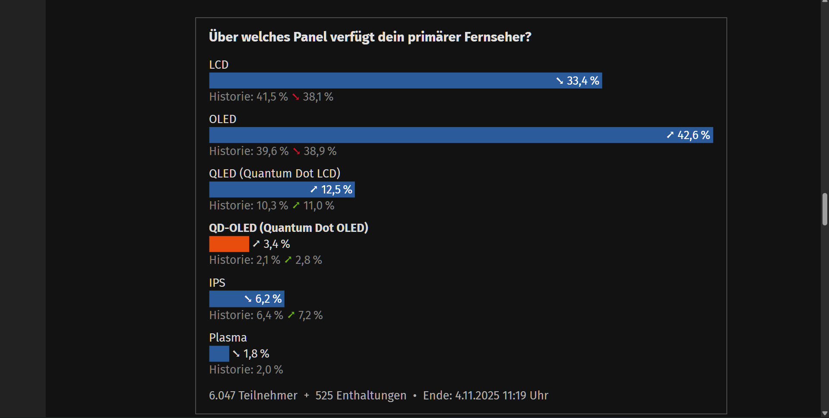This screenshot has width=829, height=418.
Task: Click the scrollbar down arrow
Action: pyautogui.click(x=825, y=414)
